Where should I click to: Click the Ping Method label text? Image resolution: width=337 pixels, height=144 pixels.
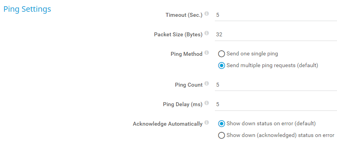tap(187, 54)
